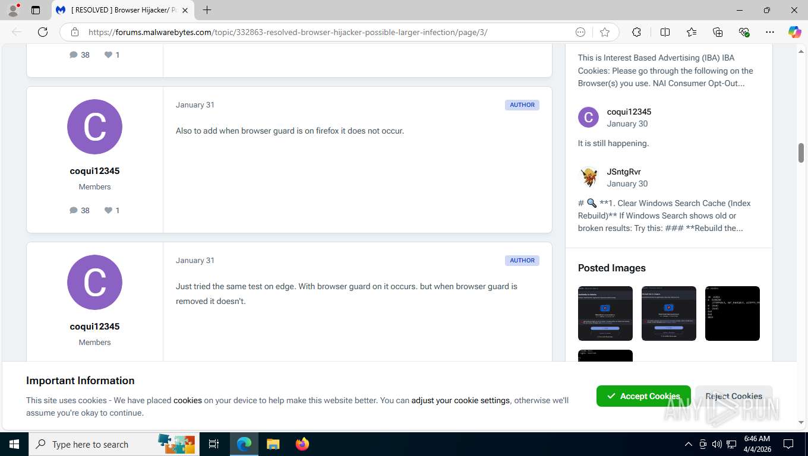Open Edge from taskbar
This screenshot has height=456, width=808.
pyautogui.click(x=244, y=444)
